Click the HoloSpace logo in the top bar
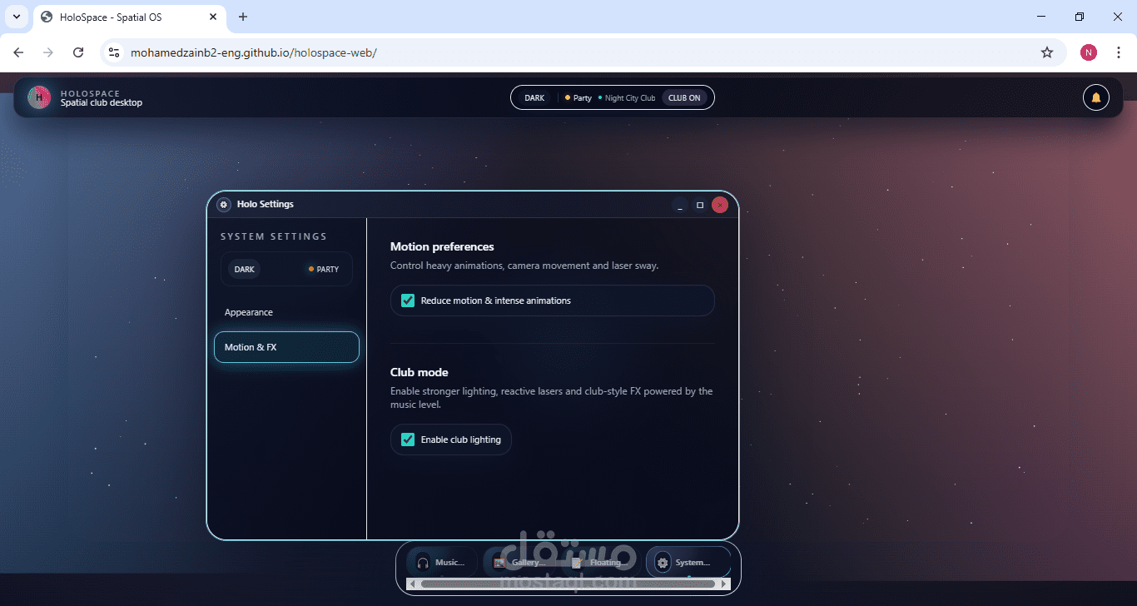Image resolution: width=1137 pixels, height=606 pixels. (38, 97)
